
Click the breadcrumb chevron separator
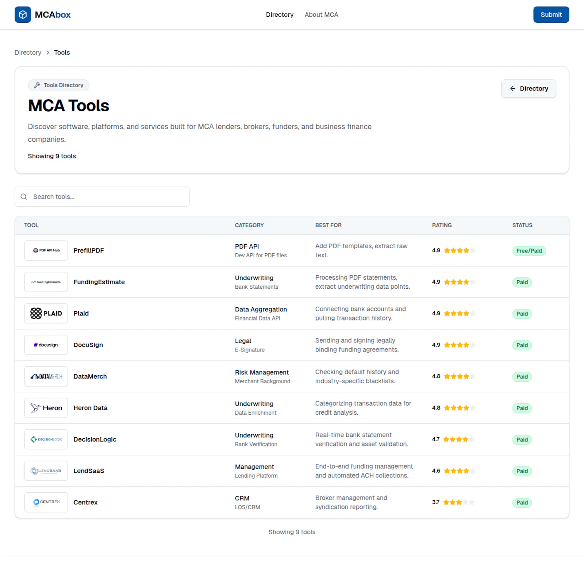click(x=48, y=53)
